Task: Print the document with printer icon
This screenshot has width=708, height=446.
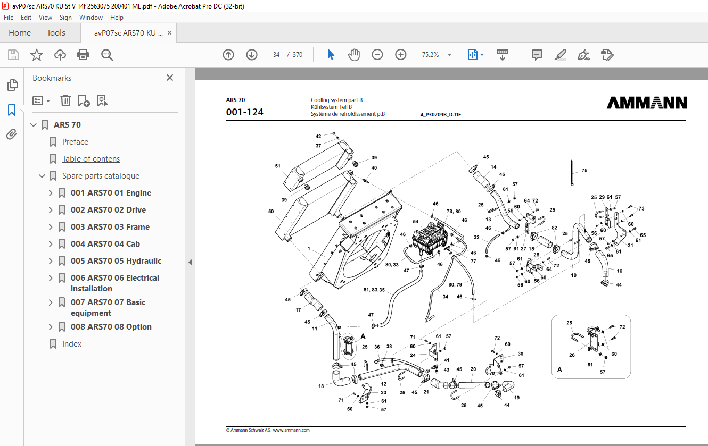Action: [x=83, y=55]
